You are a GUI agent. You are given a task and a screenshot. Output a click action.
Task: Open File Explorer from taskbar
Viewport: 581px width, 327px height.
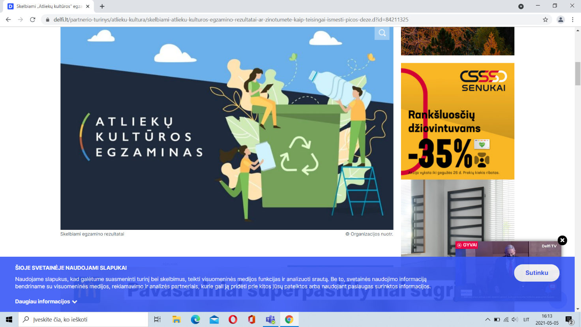(176, 319)
